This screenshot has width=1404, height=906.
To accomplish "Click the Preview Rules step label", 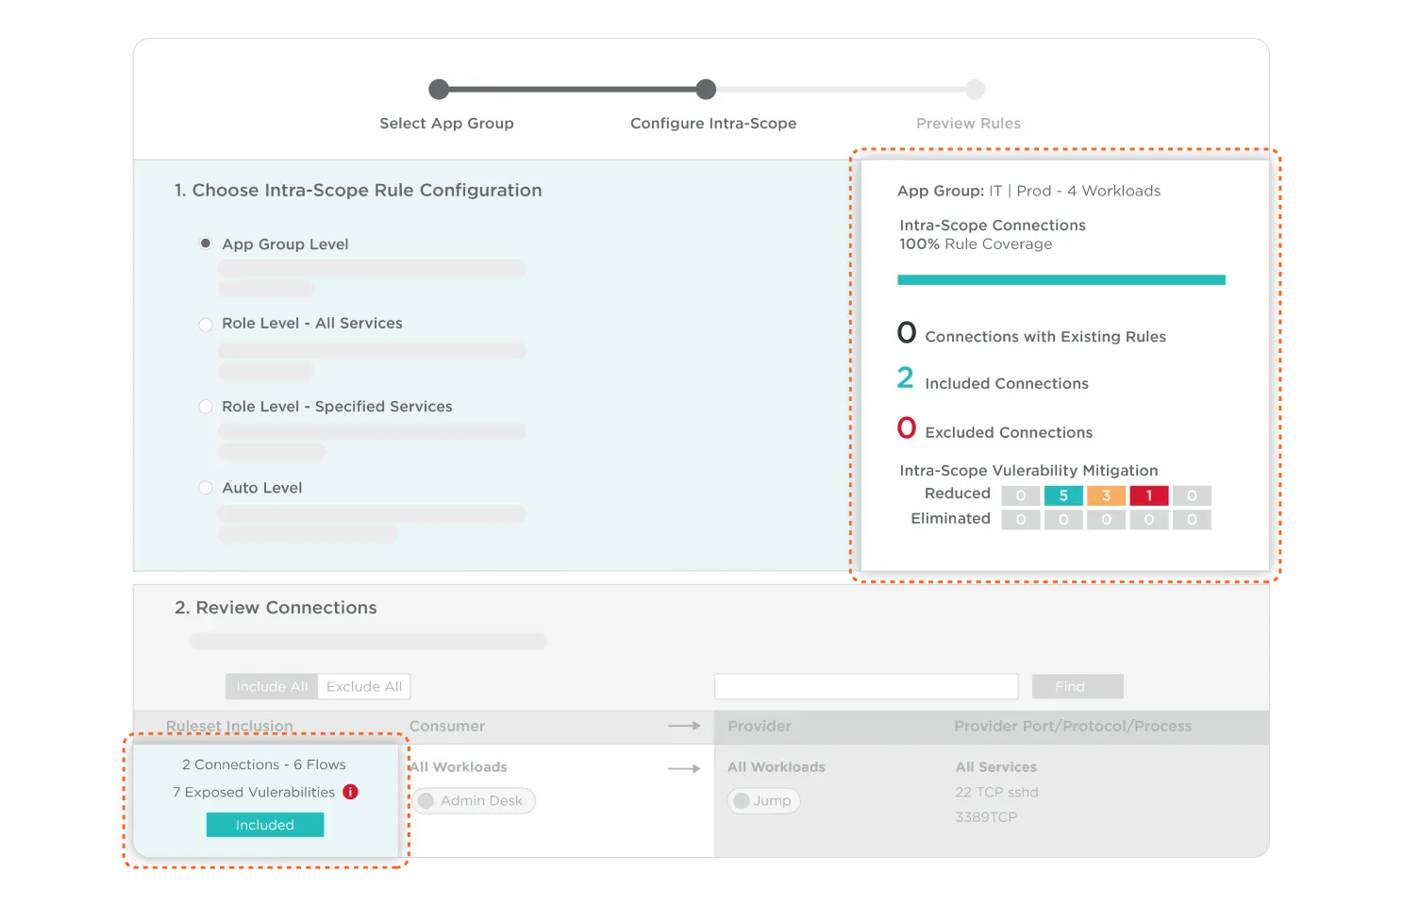I will 968,124.
